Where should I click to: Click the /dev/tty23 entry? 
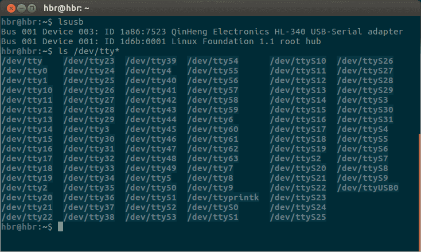click(x=89, y=61)
